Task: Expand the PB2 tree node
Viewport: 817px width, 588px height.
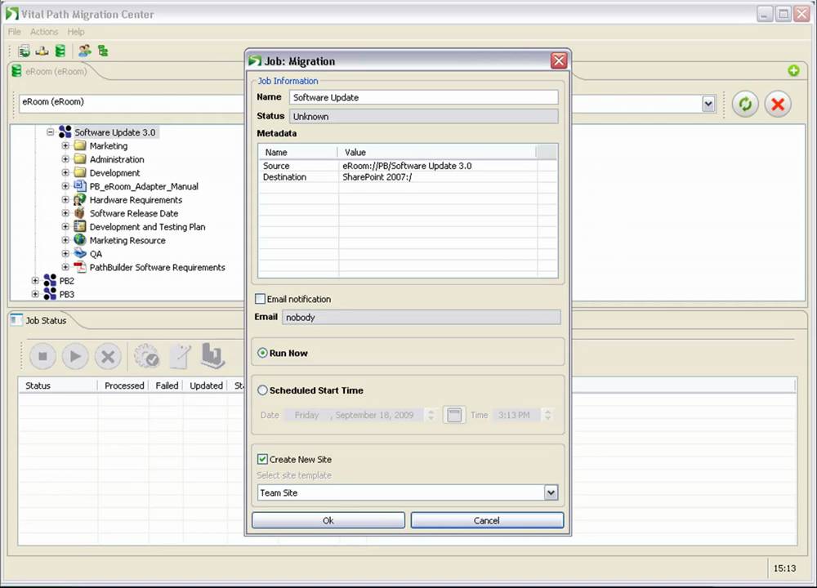Action: tap(35, 280)
